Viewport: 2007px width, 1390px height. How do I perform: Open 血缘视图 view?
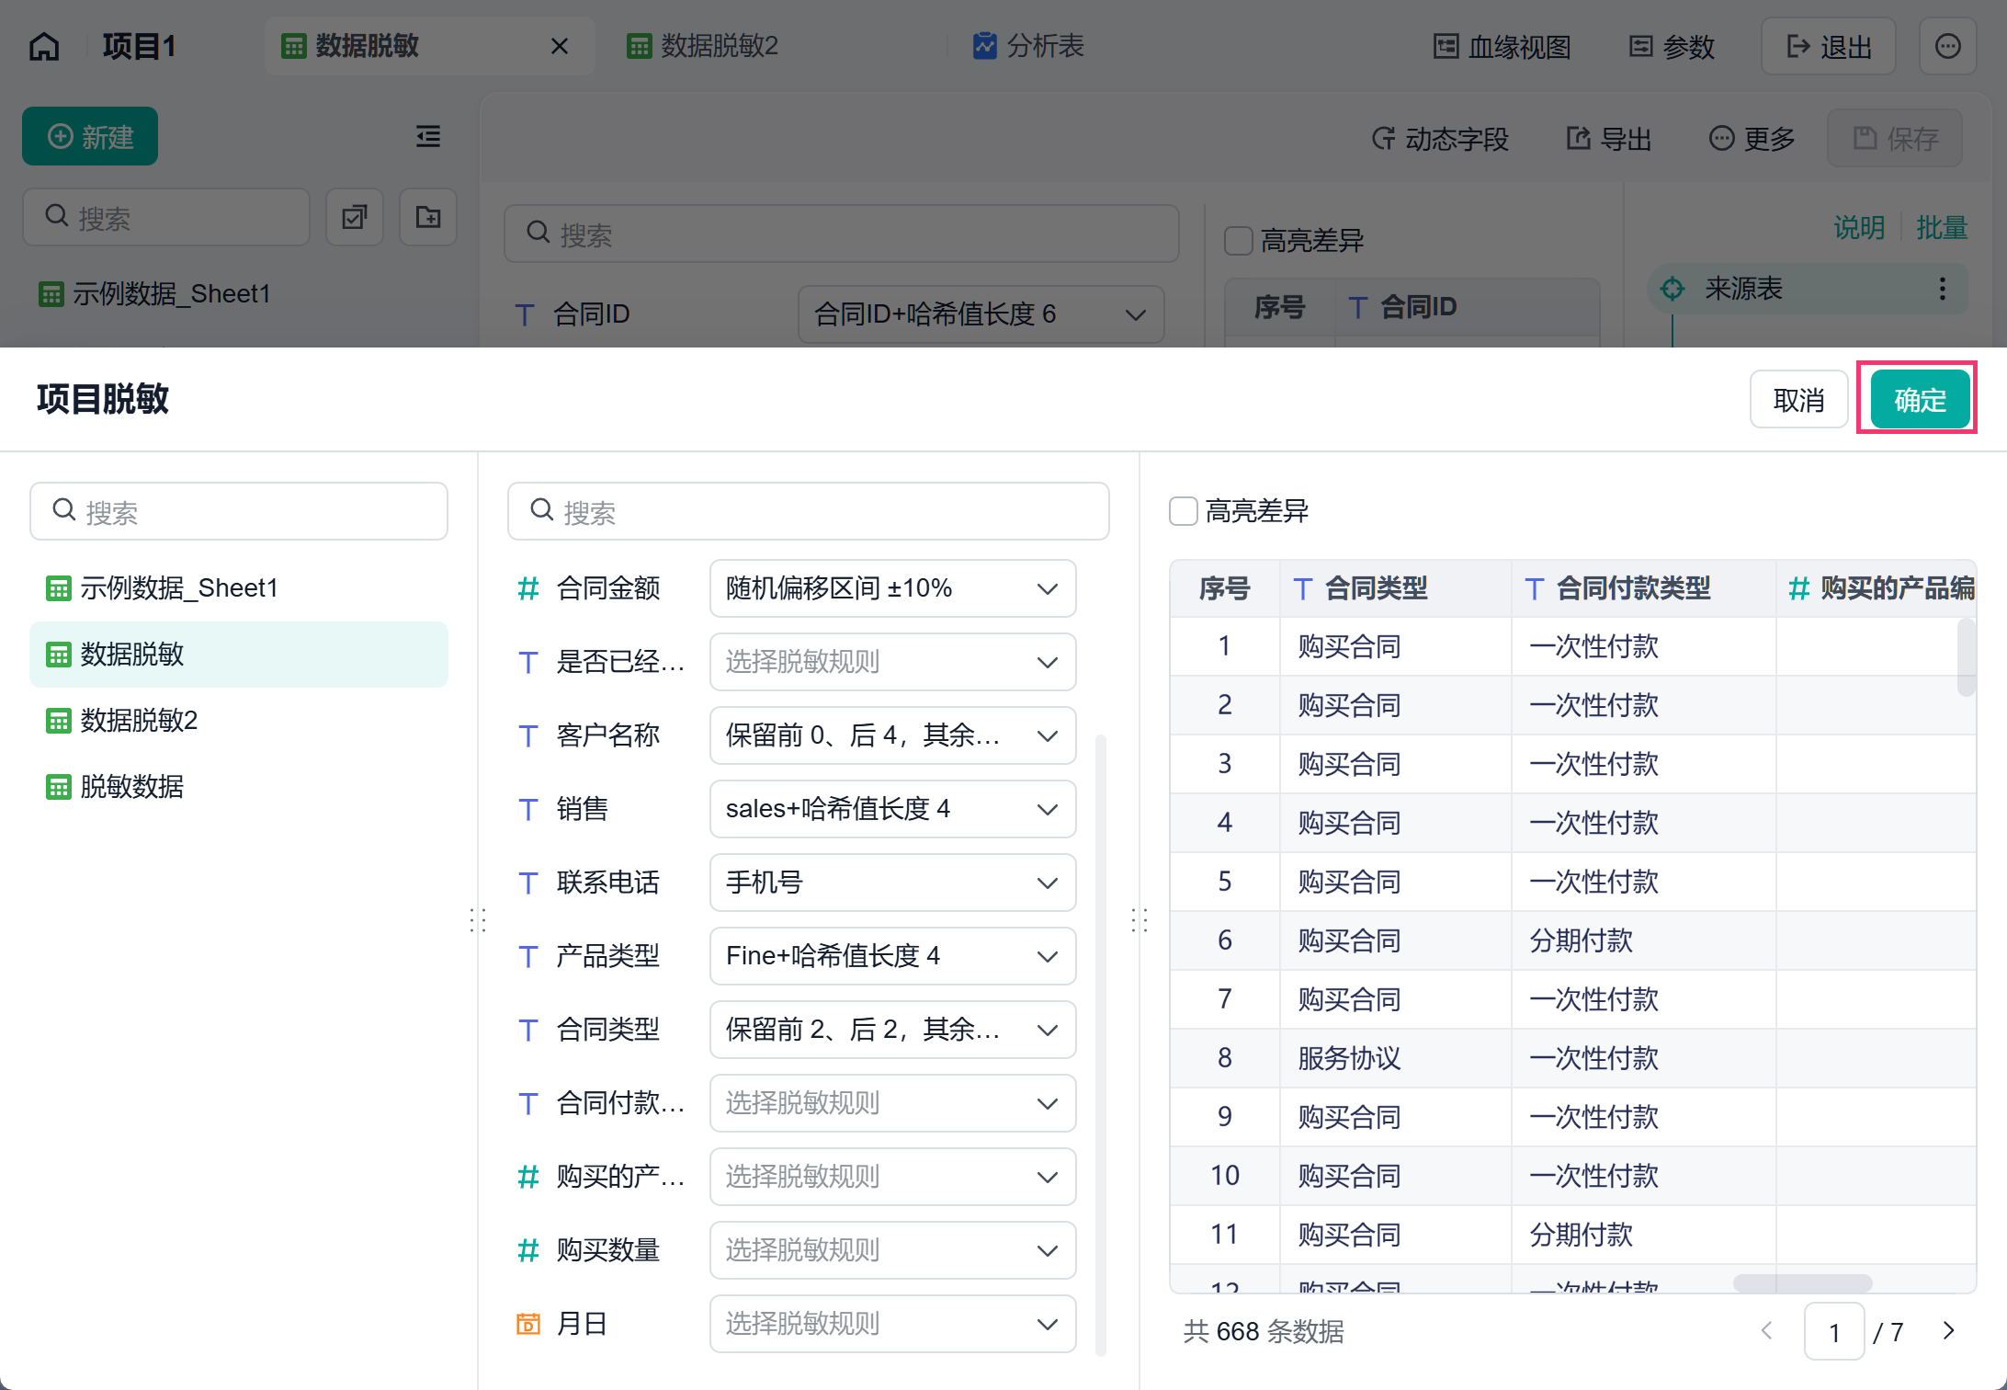pyautogui.click(x=1502, y=47)
